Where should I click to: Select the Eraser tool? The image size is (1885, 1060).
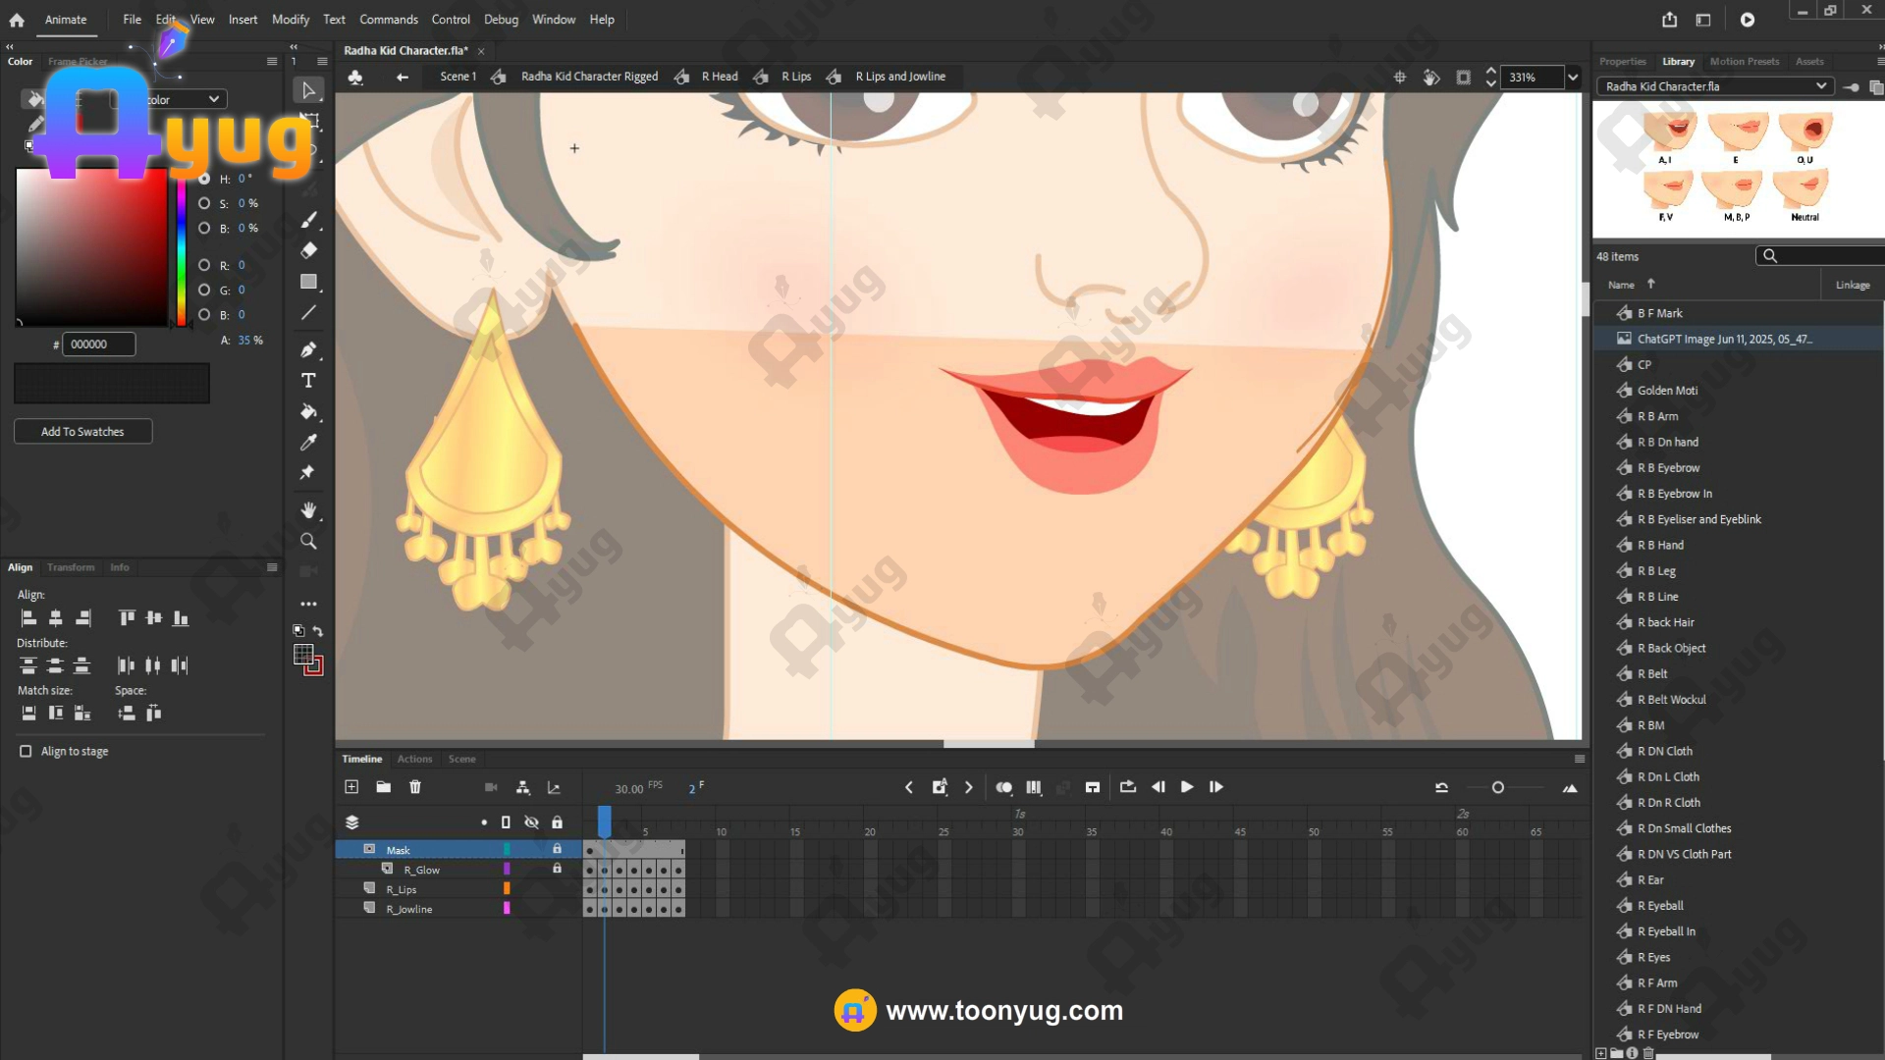308,250
